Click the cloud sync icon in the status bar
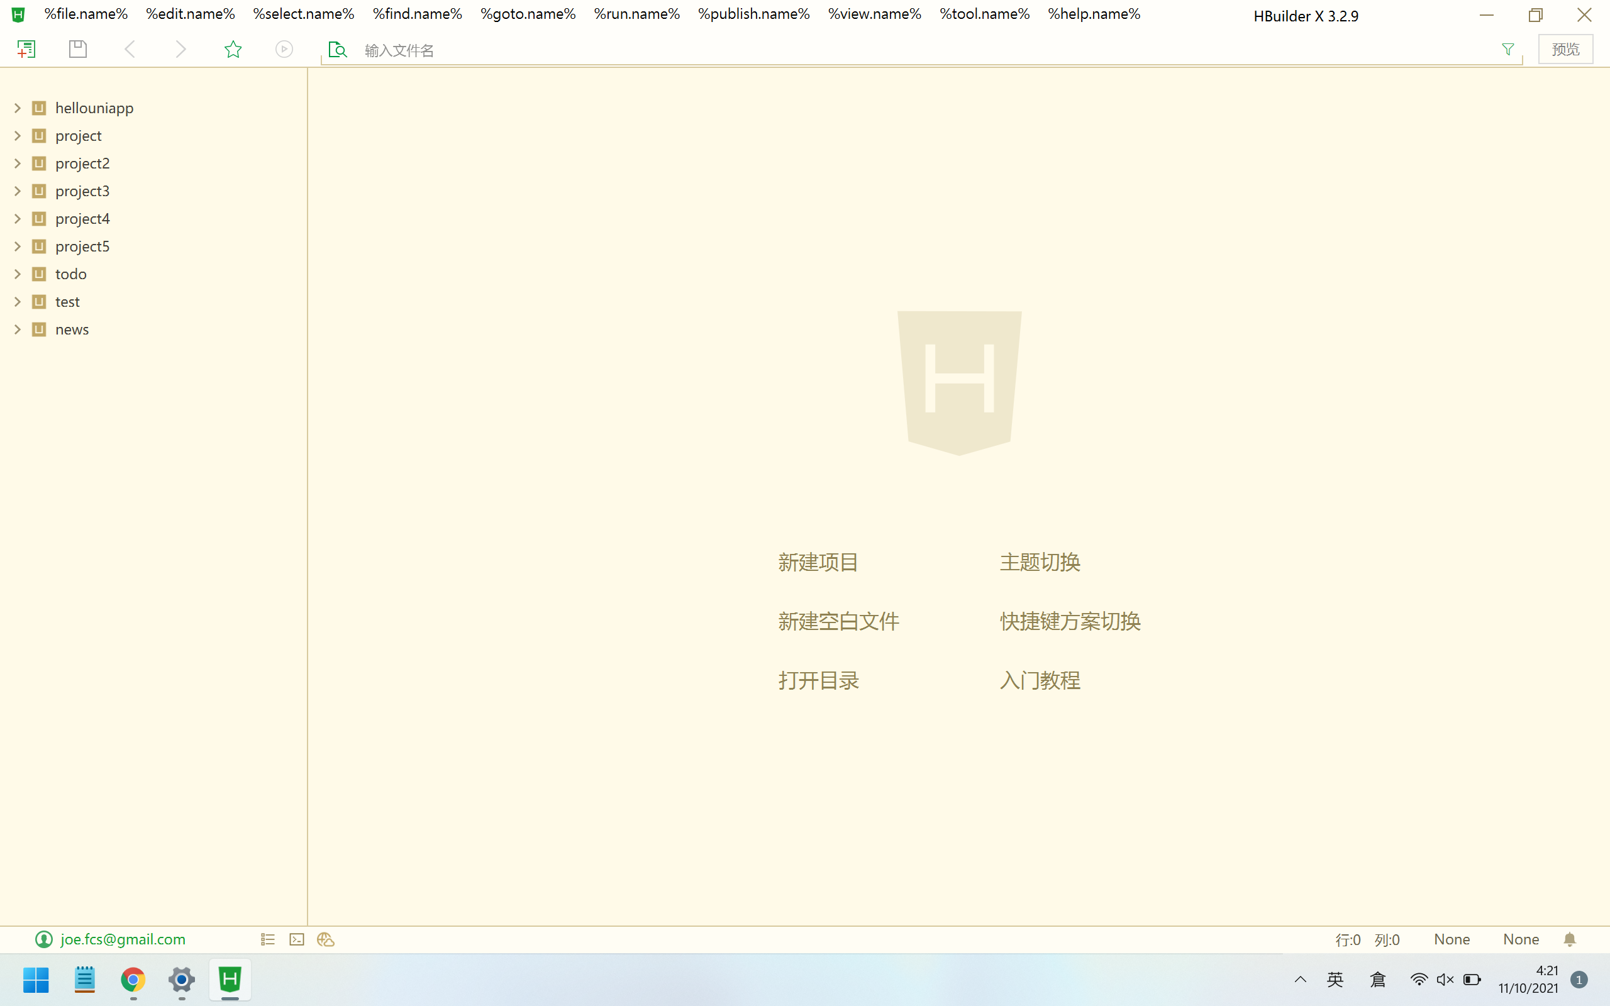The height and width of the screenshot is (1006, 1610). coord(325,939)
